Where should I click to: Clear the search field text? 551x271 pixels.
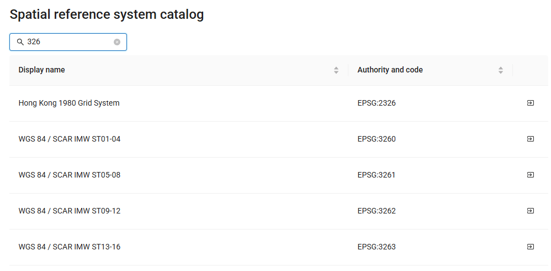pyautogui.click(x=117, y=42)
